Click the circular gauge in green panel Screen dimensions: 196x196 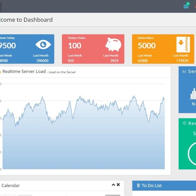192,154
